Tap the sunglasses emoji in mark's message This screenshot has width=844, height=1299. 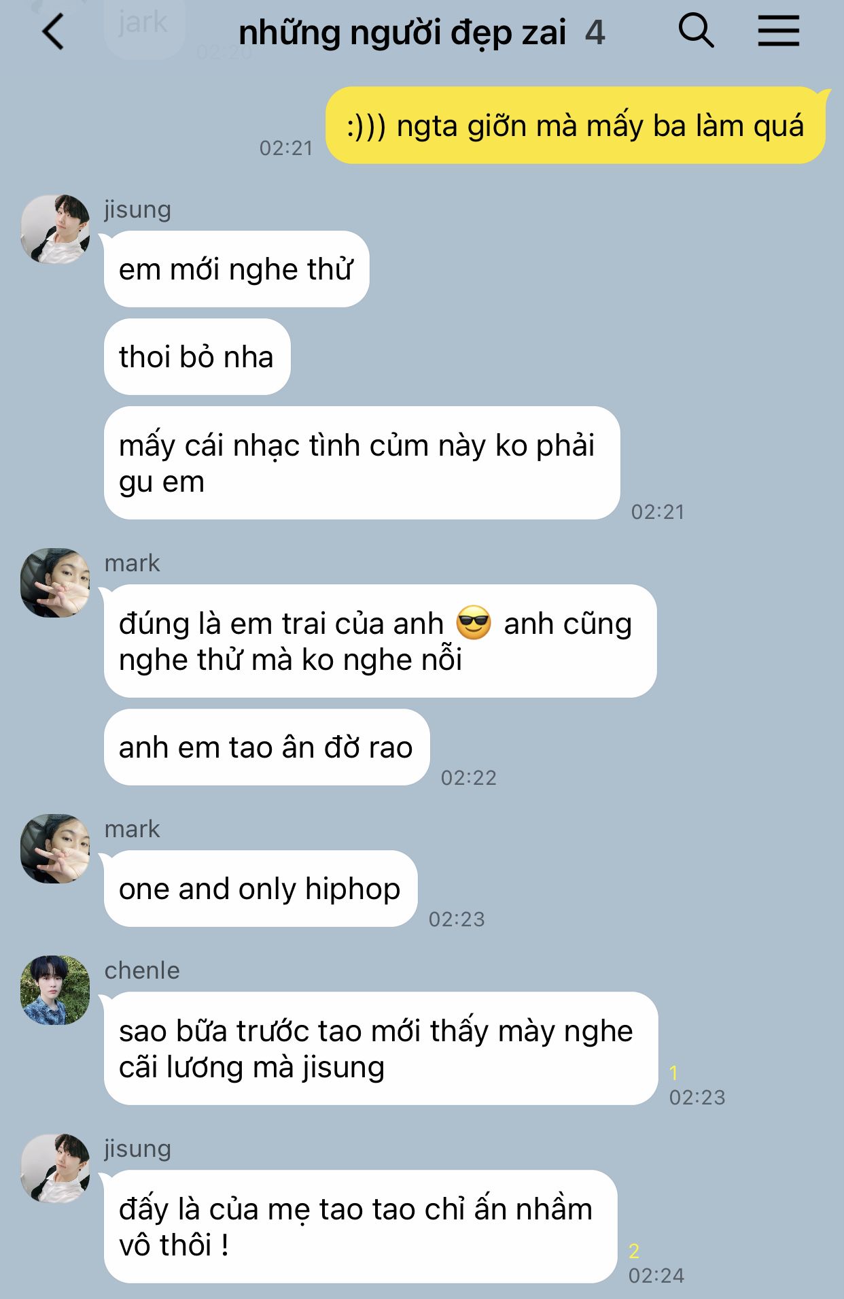tap(474, 622)
